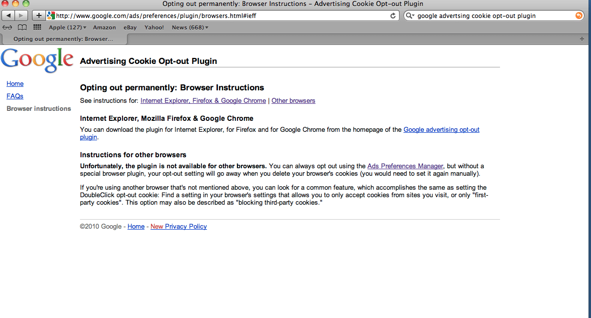Go forward with the forward arrow button
Image resolution: width=591 pixels, height=318 pixels.
[21, 15]
